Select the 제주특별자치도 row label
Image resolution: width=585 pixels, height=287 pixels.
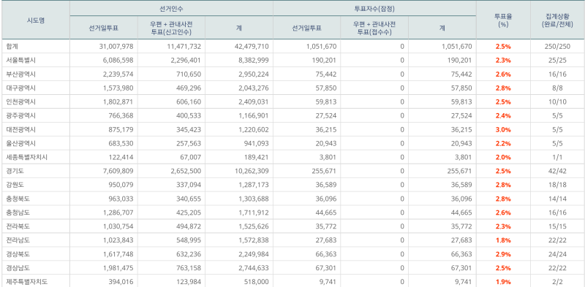[26, 282]
